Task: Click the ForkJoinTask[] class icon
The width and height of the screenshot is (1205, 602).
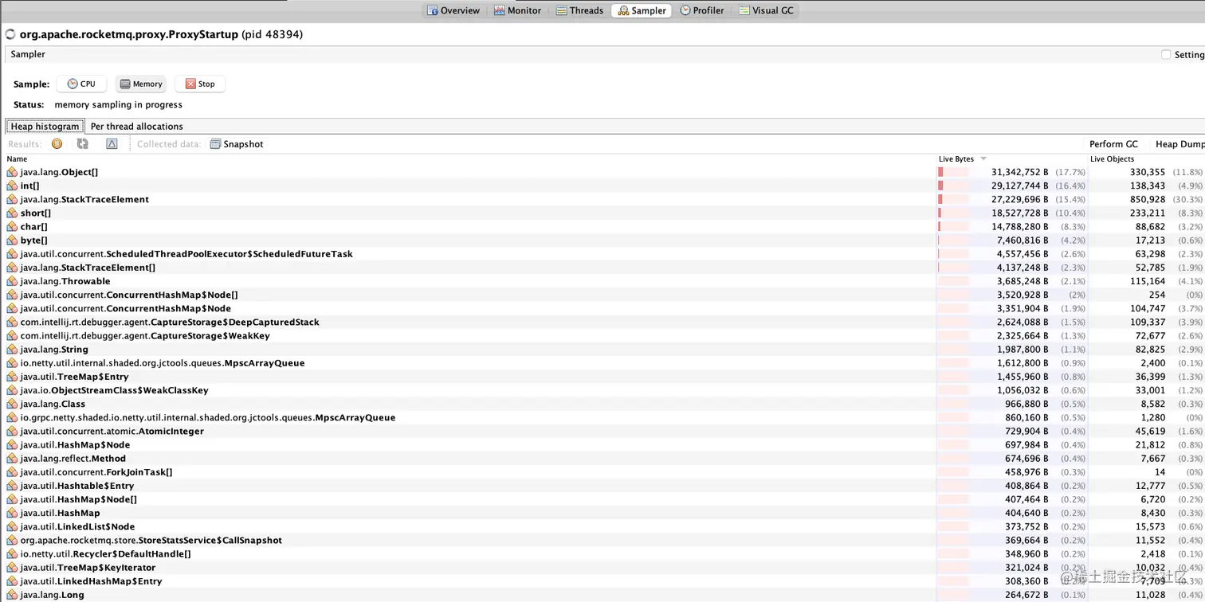Action: (12, 472)
